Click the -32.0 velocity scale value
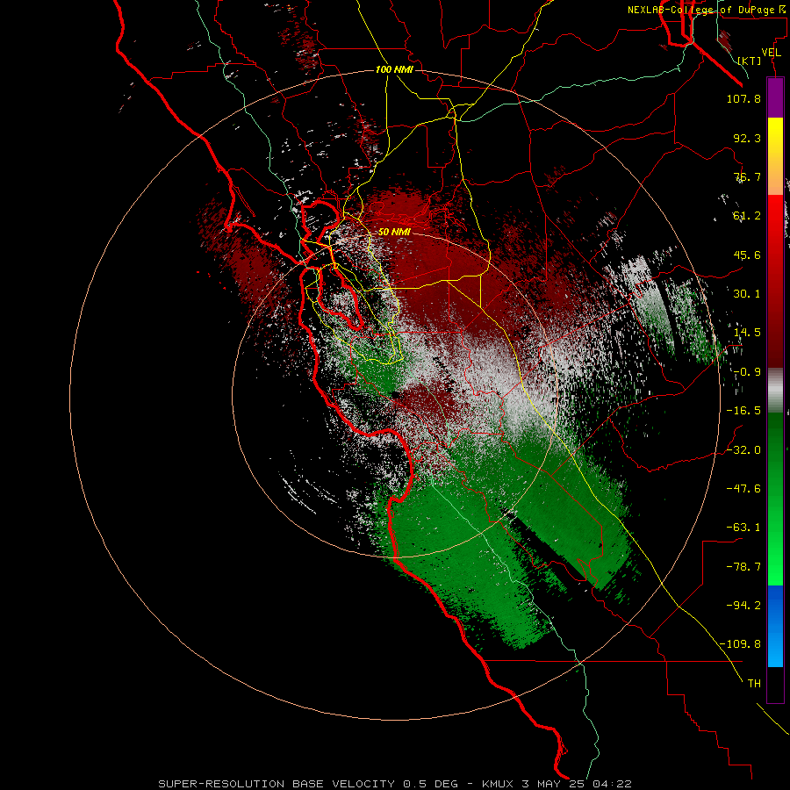Image resolution: width=790 pixels, height=790 pixels. coord(743,450)
